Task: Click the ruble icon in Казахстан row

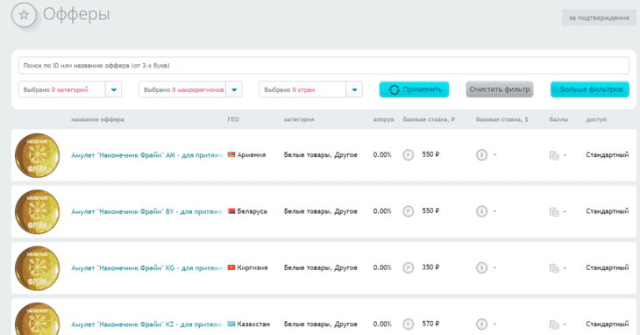Action: (x=409, y=324)
